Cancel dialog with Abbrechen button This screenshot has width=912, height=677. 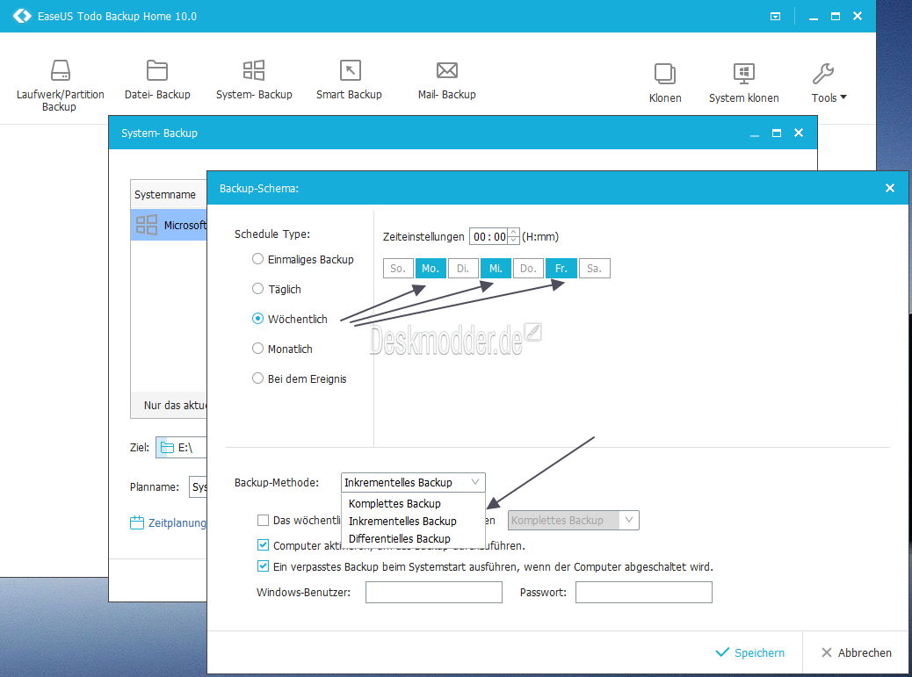[x=856, y=652]
